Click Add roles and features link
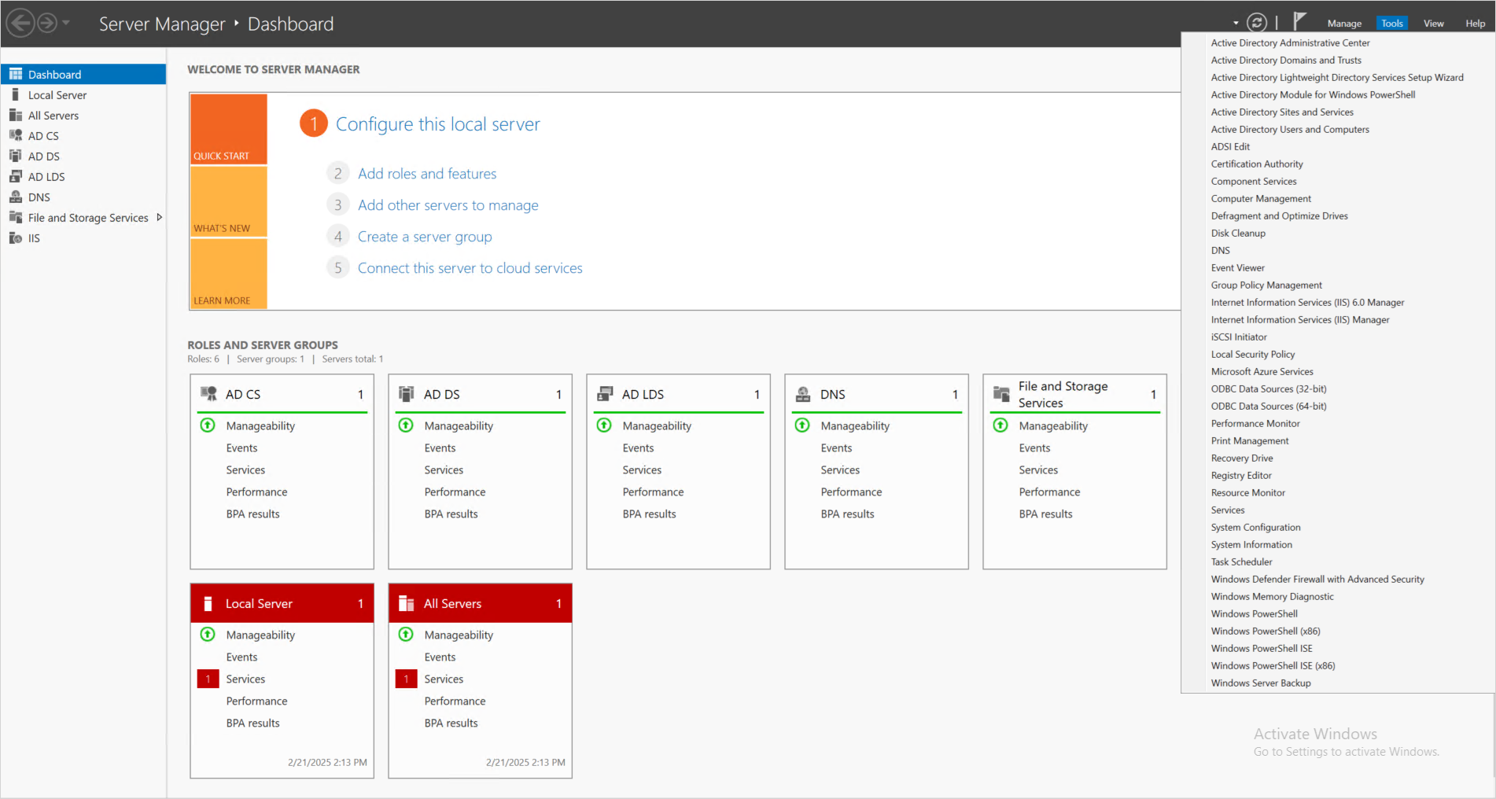The width and height of the screenshot is (1496, 799). pos(427,174)
